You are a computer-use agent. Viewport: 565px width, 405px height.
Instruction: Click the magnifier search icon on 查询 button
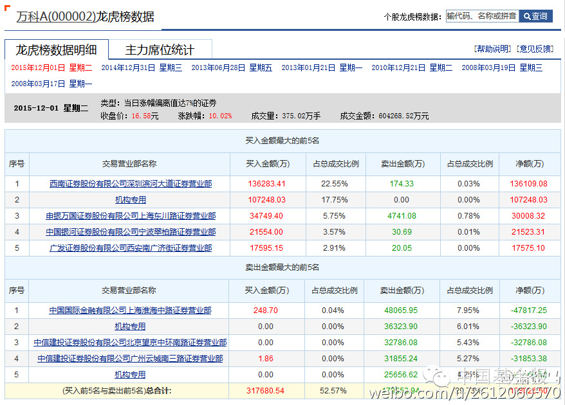pyautogui.click(x=527, y=16)
